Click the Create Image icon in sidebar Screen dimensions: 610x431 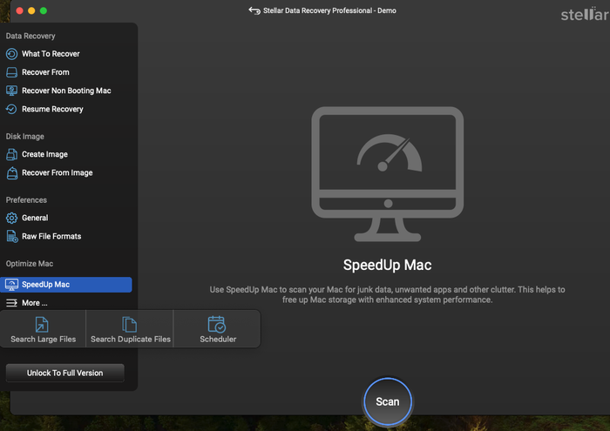click(x=11, y=154)
